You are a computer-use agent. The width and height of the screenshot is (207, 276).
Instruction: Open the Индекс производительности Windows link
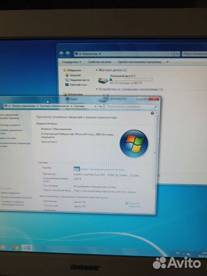click(x=103, y=170)
